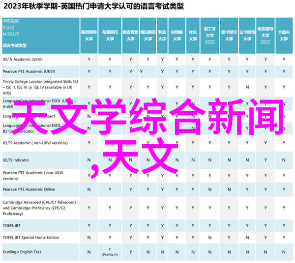Click the N cell for Duolingo under 埃克塞特大学
This screenshot has width=295, height=263.
tap(265, 252)
